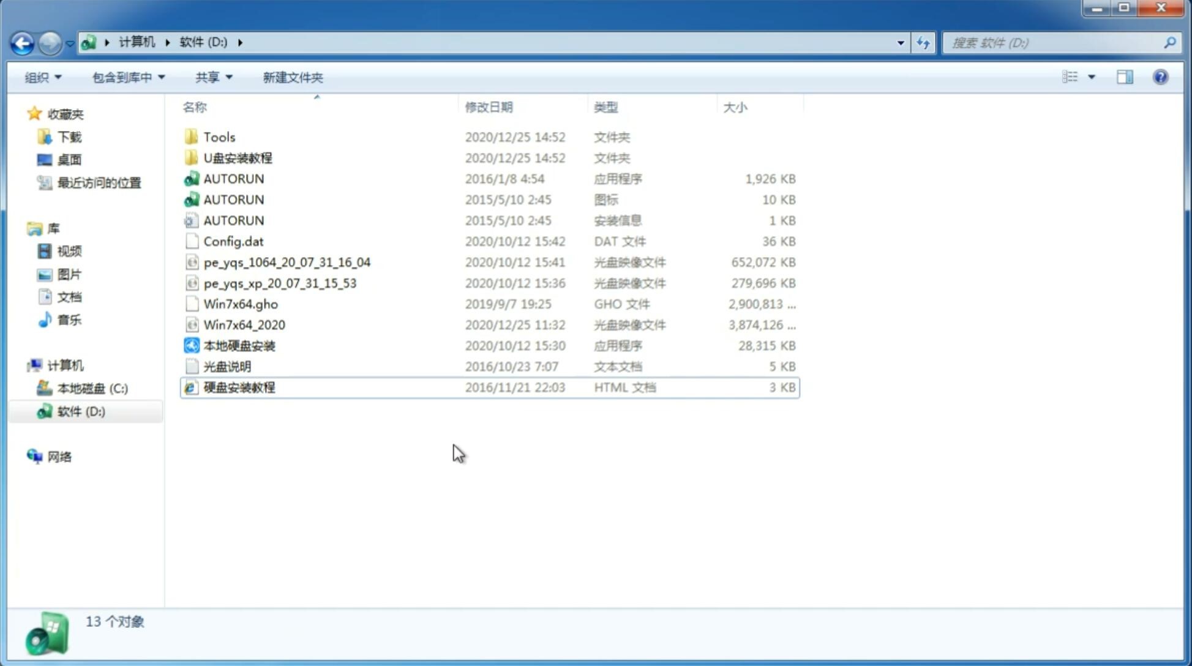Image resolution: width=1192 pixels, height=666 pixels.
Task: Open 硬盘安装教程 HTML document
Action: (239, 387)
